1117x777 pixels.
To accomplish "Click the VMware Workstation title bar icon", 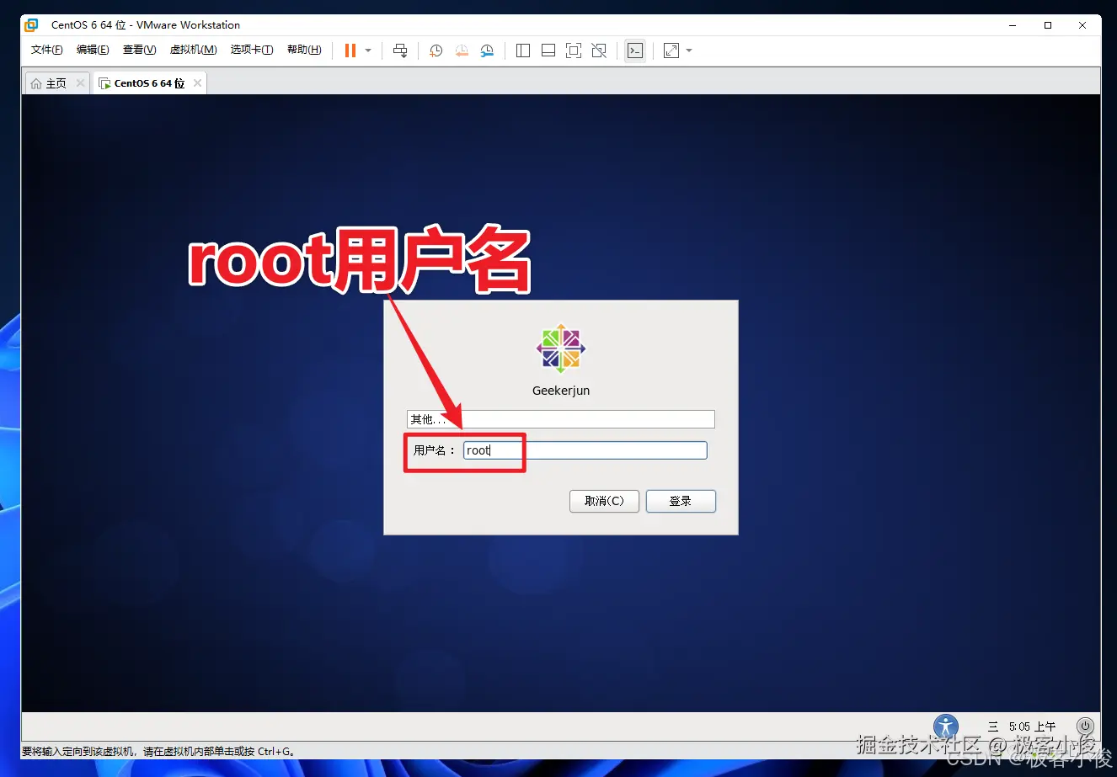I will 31,24.
